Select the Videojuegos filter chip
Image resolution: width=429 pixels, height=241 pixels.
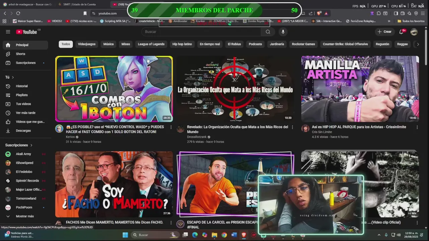coord(86,44)
